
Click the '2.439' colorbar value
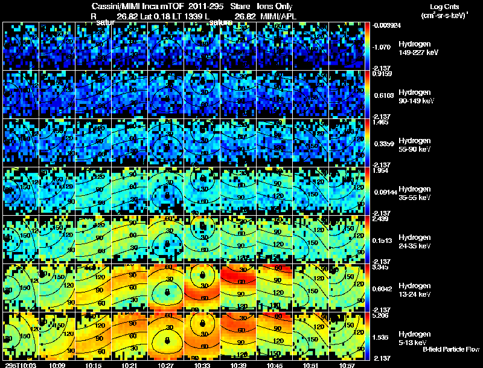point(380,219)
